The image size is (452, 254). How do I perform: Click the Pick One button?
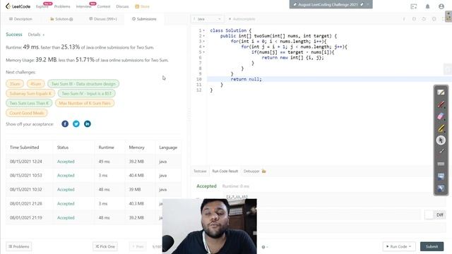(x=105, y=246)
